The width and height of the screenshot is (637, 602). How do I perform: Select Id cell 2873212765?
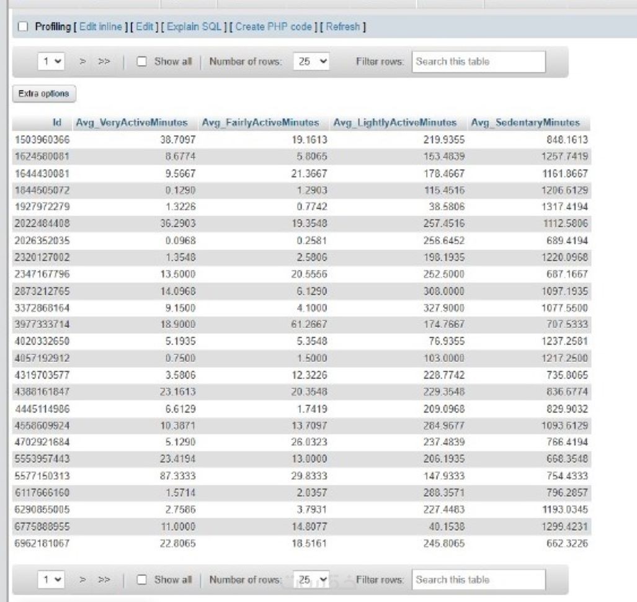click(42, 291)
